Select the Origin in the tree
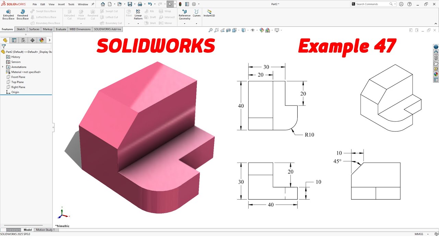This screenshot has height=247, width=439. click(13, 92)
